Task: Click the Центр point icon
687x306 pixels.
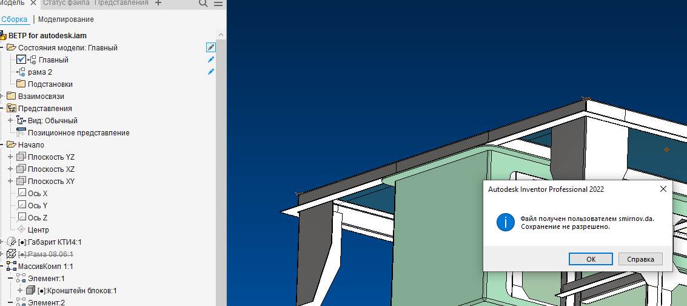Action: 21,229
